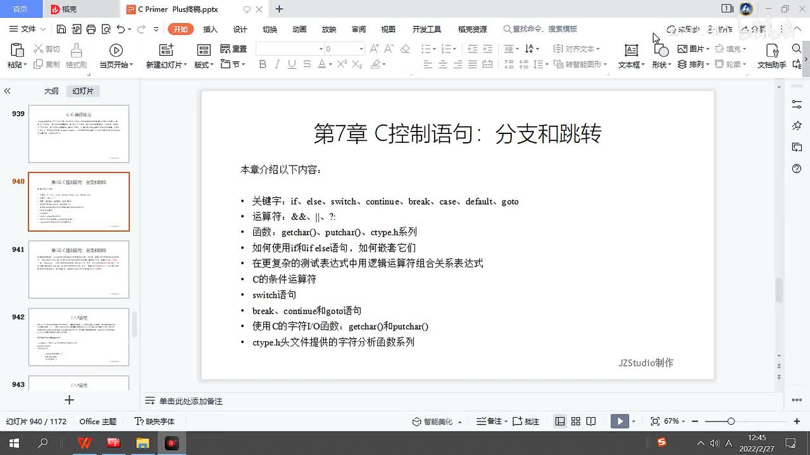810x455 pixels.
Task: Click the Paste clipboard icon
Action: [x=17, y=51]
